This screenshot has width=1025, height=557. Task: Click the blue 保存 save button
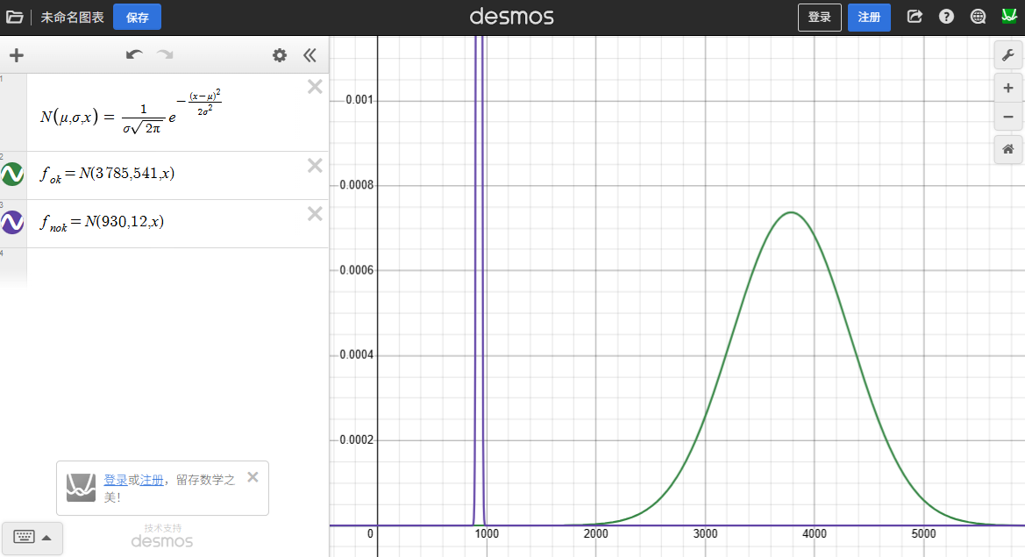137,17
